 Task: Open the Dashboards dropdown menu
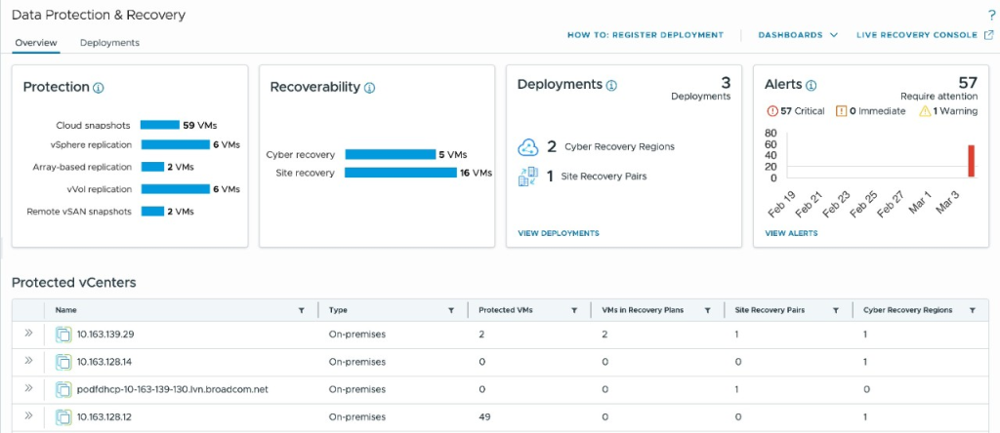(x=798, y=35)
